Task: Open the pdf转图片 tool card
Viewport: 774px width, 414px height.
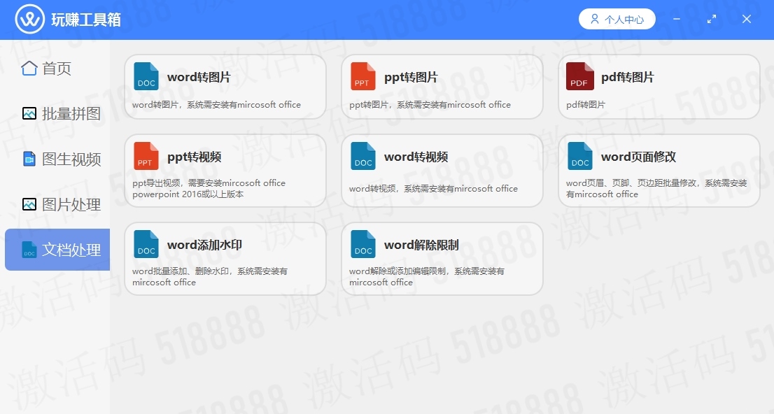Action: point(659,87)
